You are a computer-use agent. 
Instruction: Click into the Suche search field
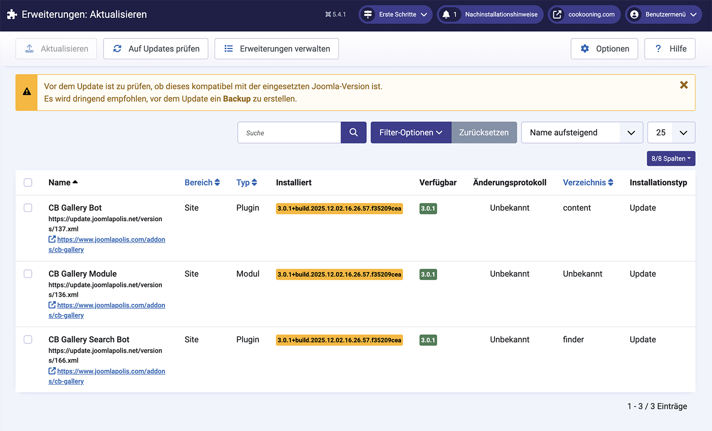289,133
